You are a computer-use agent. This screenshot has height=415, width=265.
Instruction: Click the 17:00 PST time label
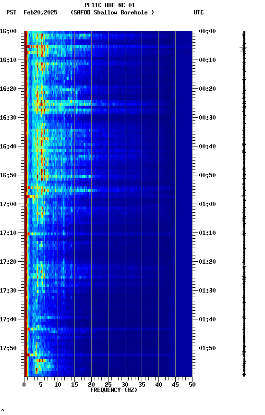tap(8, 204)
